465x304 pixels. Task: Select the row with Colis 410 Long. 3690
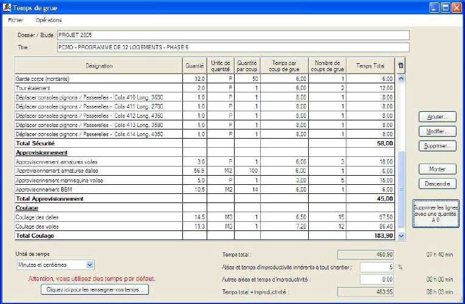(x=205, y=97)
